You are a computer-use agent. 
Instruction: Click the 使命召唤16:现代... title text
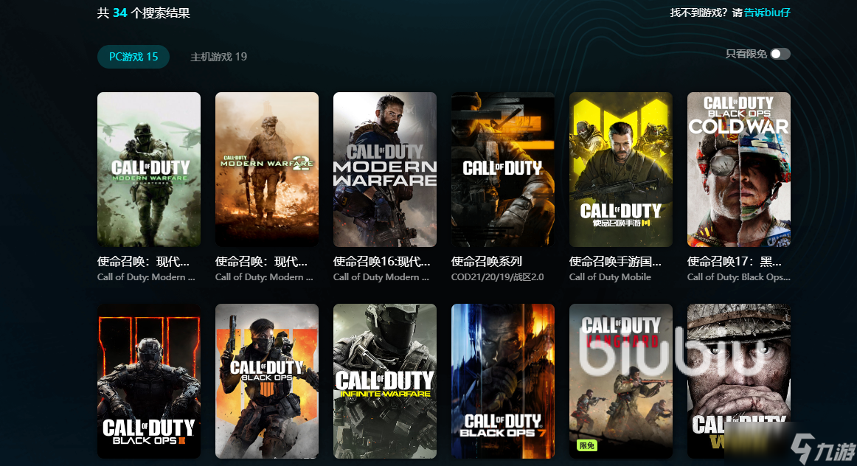coord(381,262)
